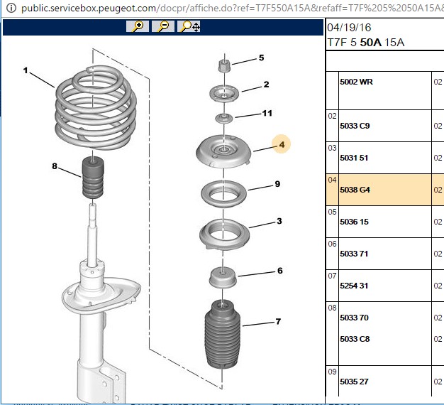Click callout number 1 for coil spring
444x405 pixels.
(26, 70)
